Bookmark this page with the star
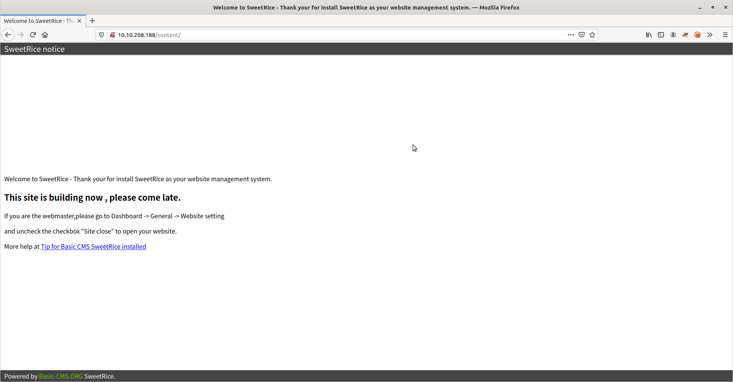Viewport: 733px width, 382px height. pos(592,35)
